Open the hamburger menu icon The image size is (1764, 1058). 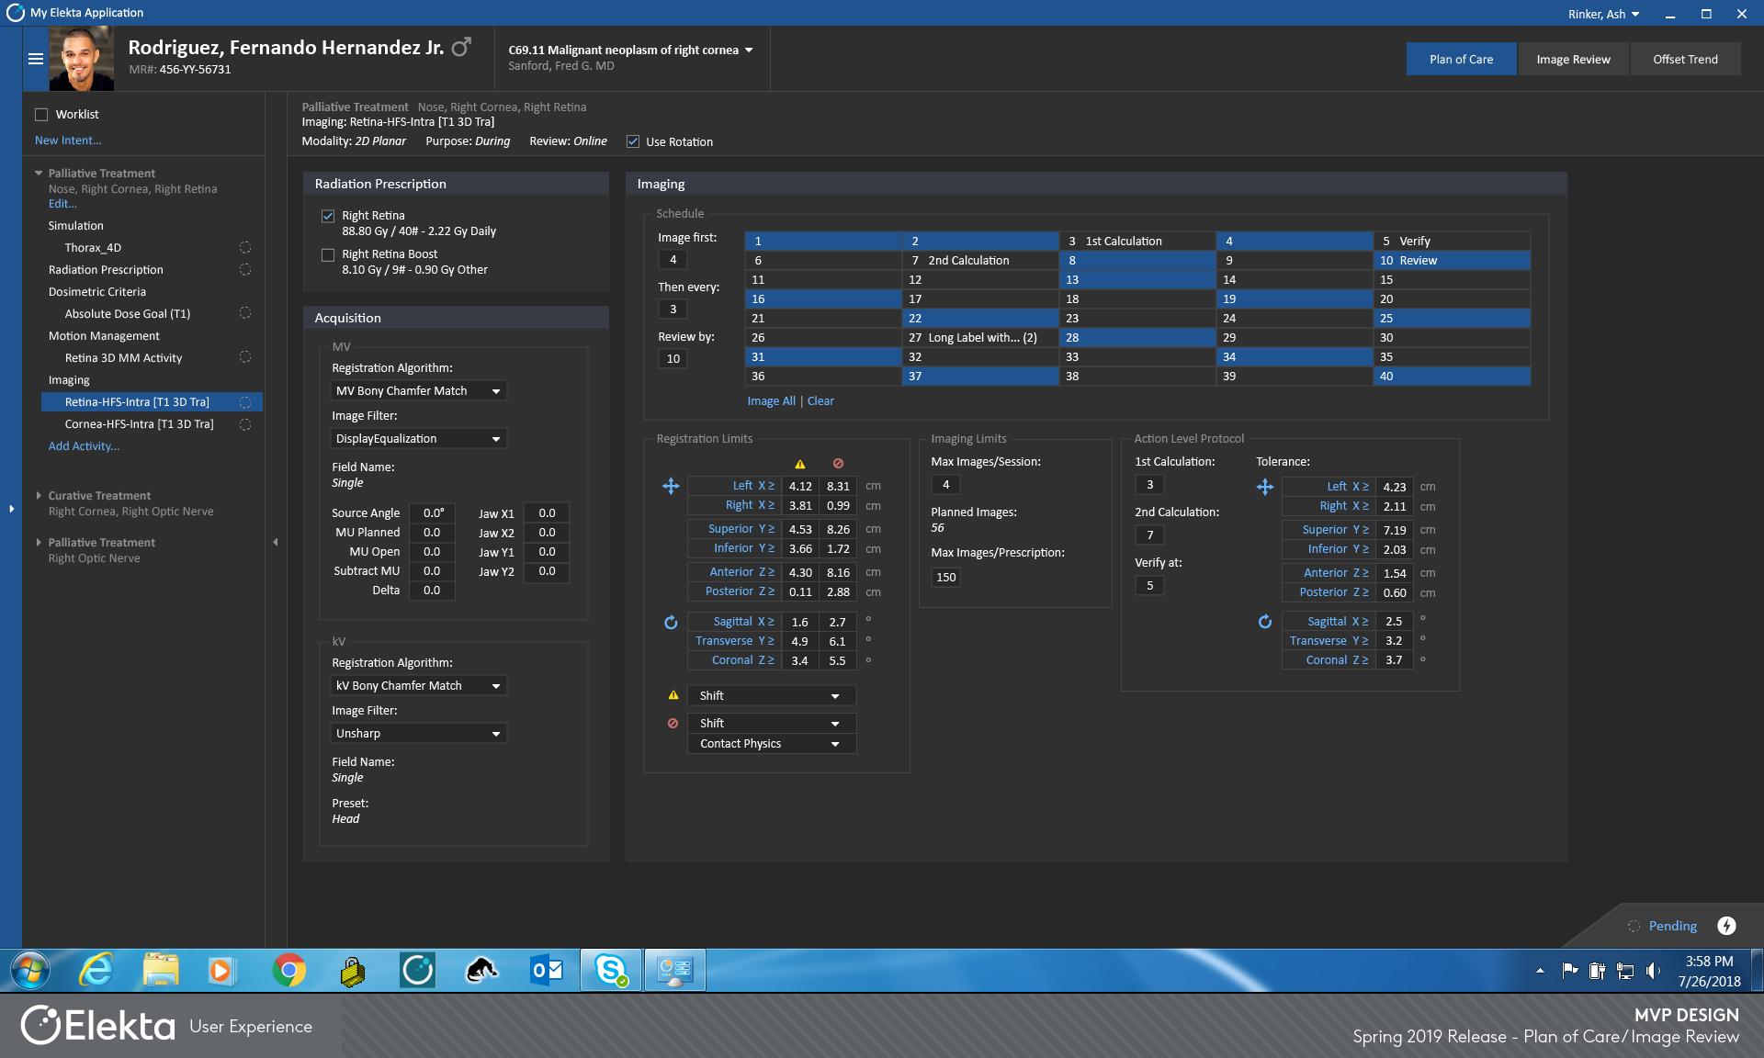pos(36,59)
